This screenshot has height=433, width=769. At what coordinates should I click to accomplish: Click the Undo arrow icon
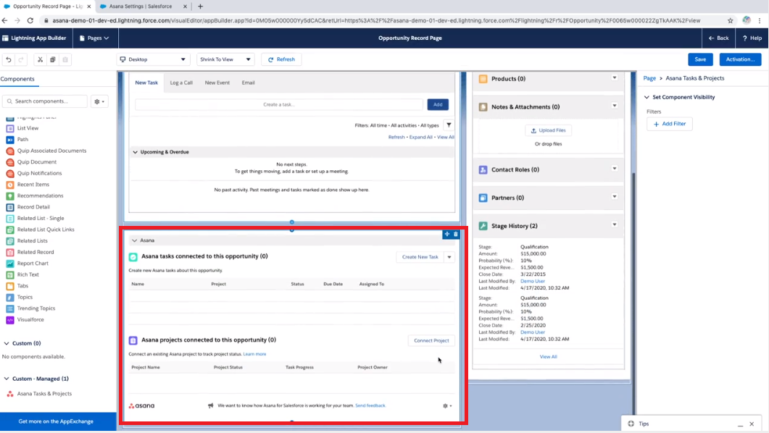(9, 59)
